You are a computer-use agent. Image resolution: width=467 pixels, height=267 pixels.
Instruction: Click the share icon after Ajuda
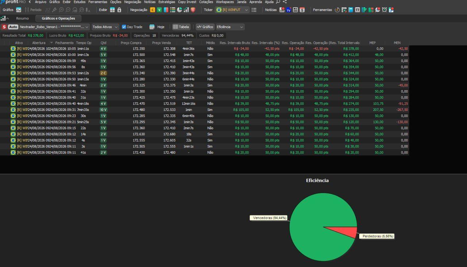click(x=285, y=2)
